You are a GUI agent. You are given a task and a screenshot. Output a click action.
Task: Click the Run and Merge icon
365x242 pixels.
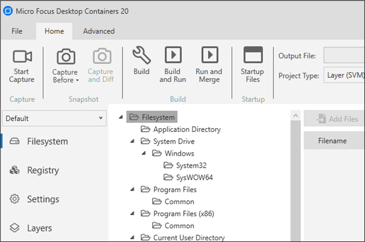point(209,55)
